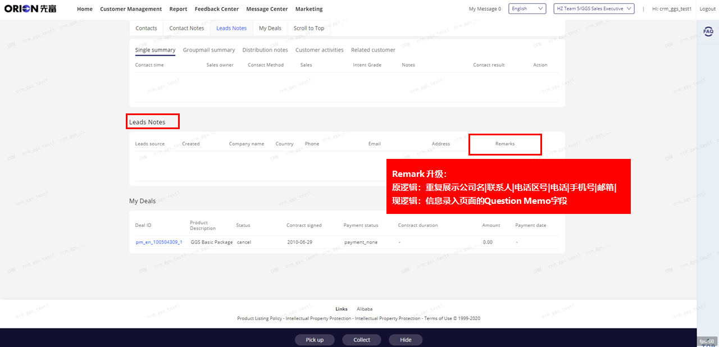719x347 pixels.
Task: Click the Contact result column header
Action: click(489, 65)
